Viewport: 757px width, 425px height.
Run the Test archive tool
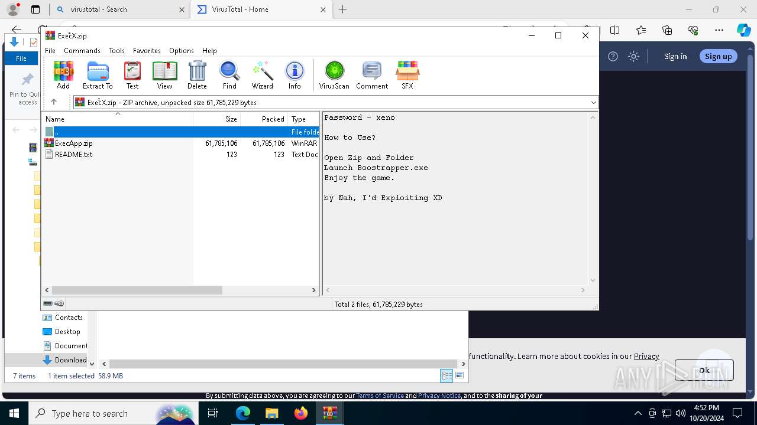tap(132, 75)
